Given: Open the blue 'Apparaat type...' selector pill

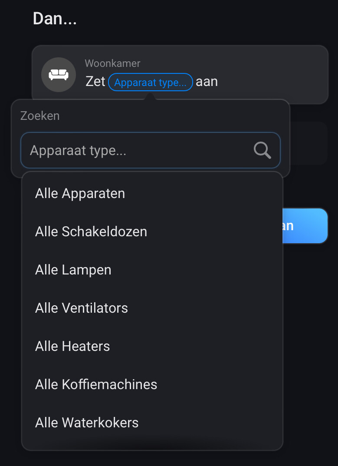Looking at the screenshot, I should click(x=150, y=82).
